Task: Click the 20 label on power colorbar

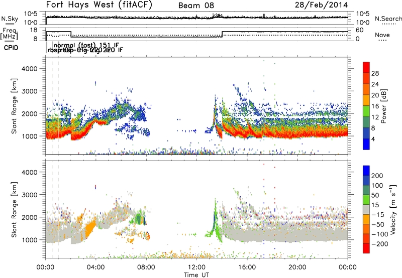Action: pos(375,95)
